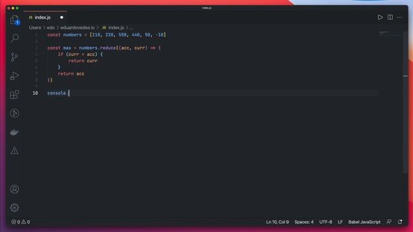Click the edo breadcrumb segment
Image resolution: width=413 pixels, height=232 pixels.
pos(51,28)
